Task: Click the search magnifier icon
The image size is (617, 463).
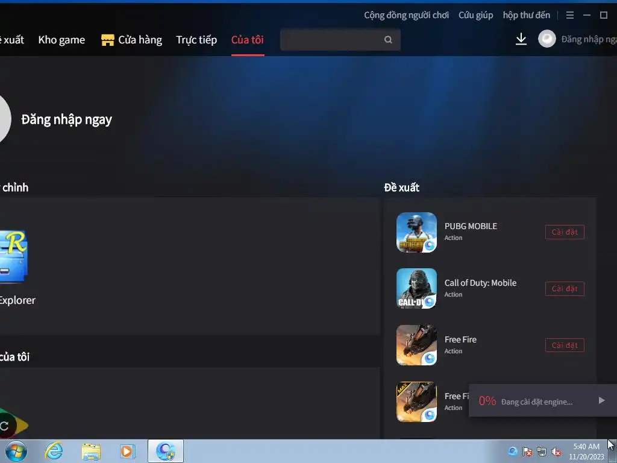Action: 388,40
